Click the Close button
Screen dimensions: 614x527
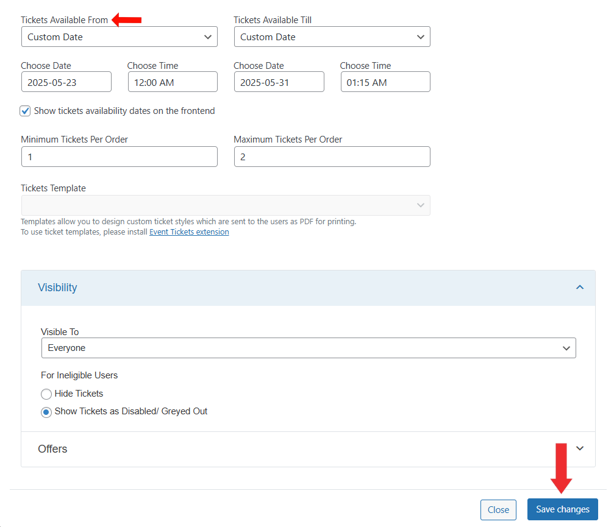click(498, 510)
